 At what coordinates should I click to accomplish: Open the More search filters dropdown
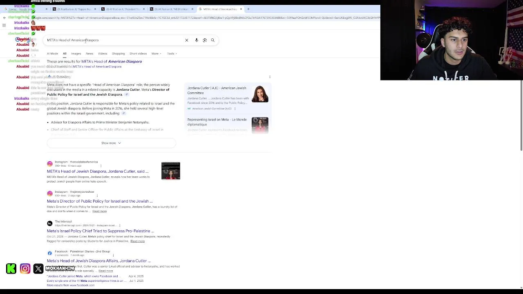[156, 53]
